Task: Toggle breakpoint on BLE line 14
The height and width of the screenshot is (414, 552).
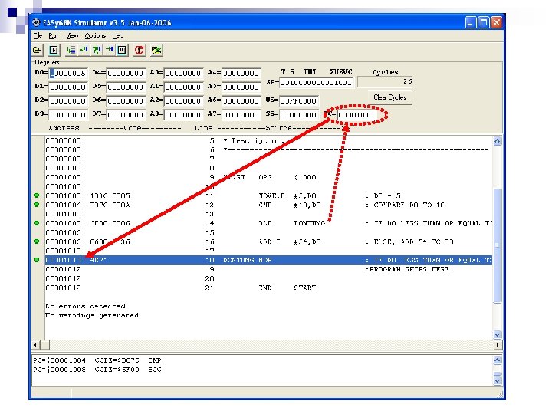Action: 37,223
